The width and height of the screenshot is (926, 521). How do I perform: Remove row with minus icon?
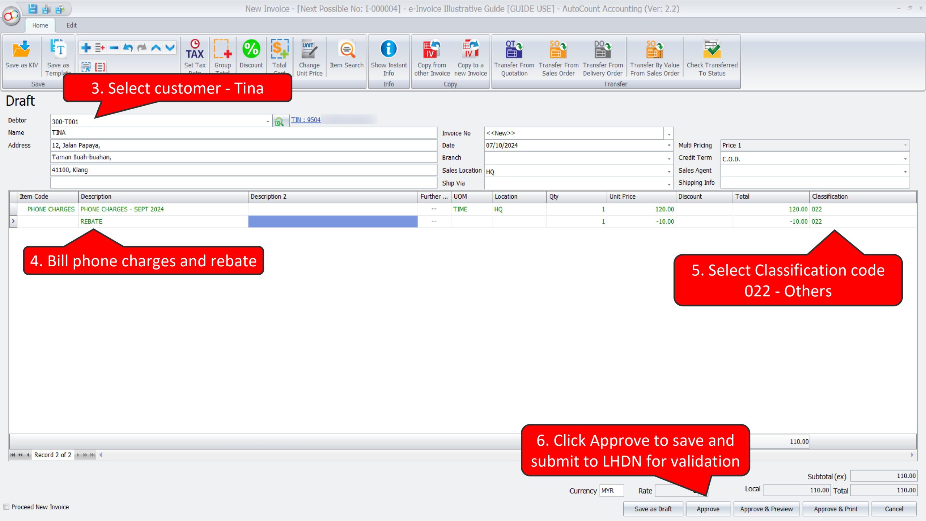tap(114, 47)
